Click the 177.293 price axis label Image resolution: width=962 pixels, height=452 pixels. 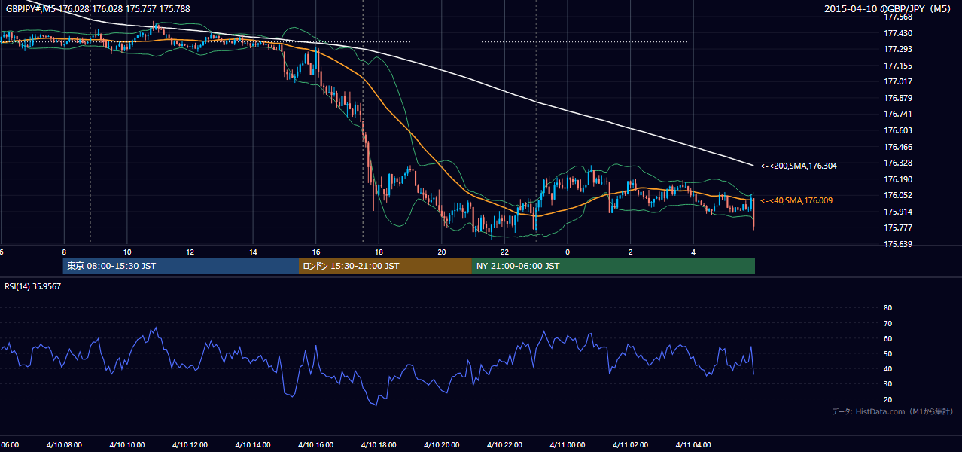898,49
